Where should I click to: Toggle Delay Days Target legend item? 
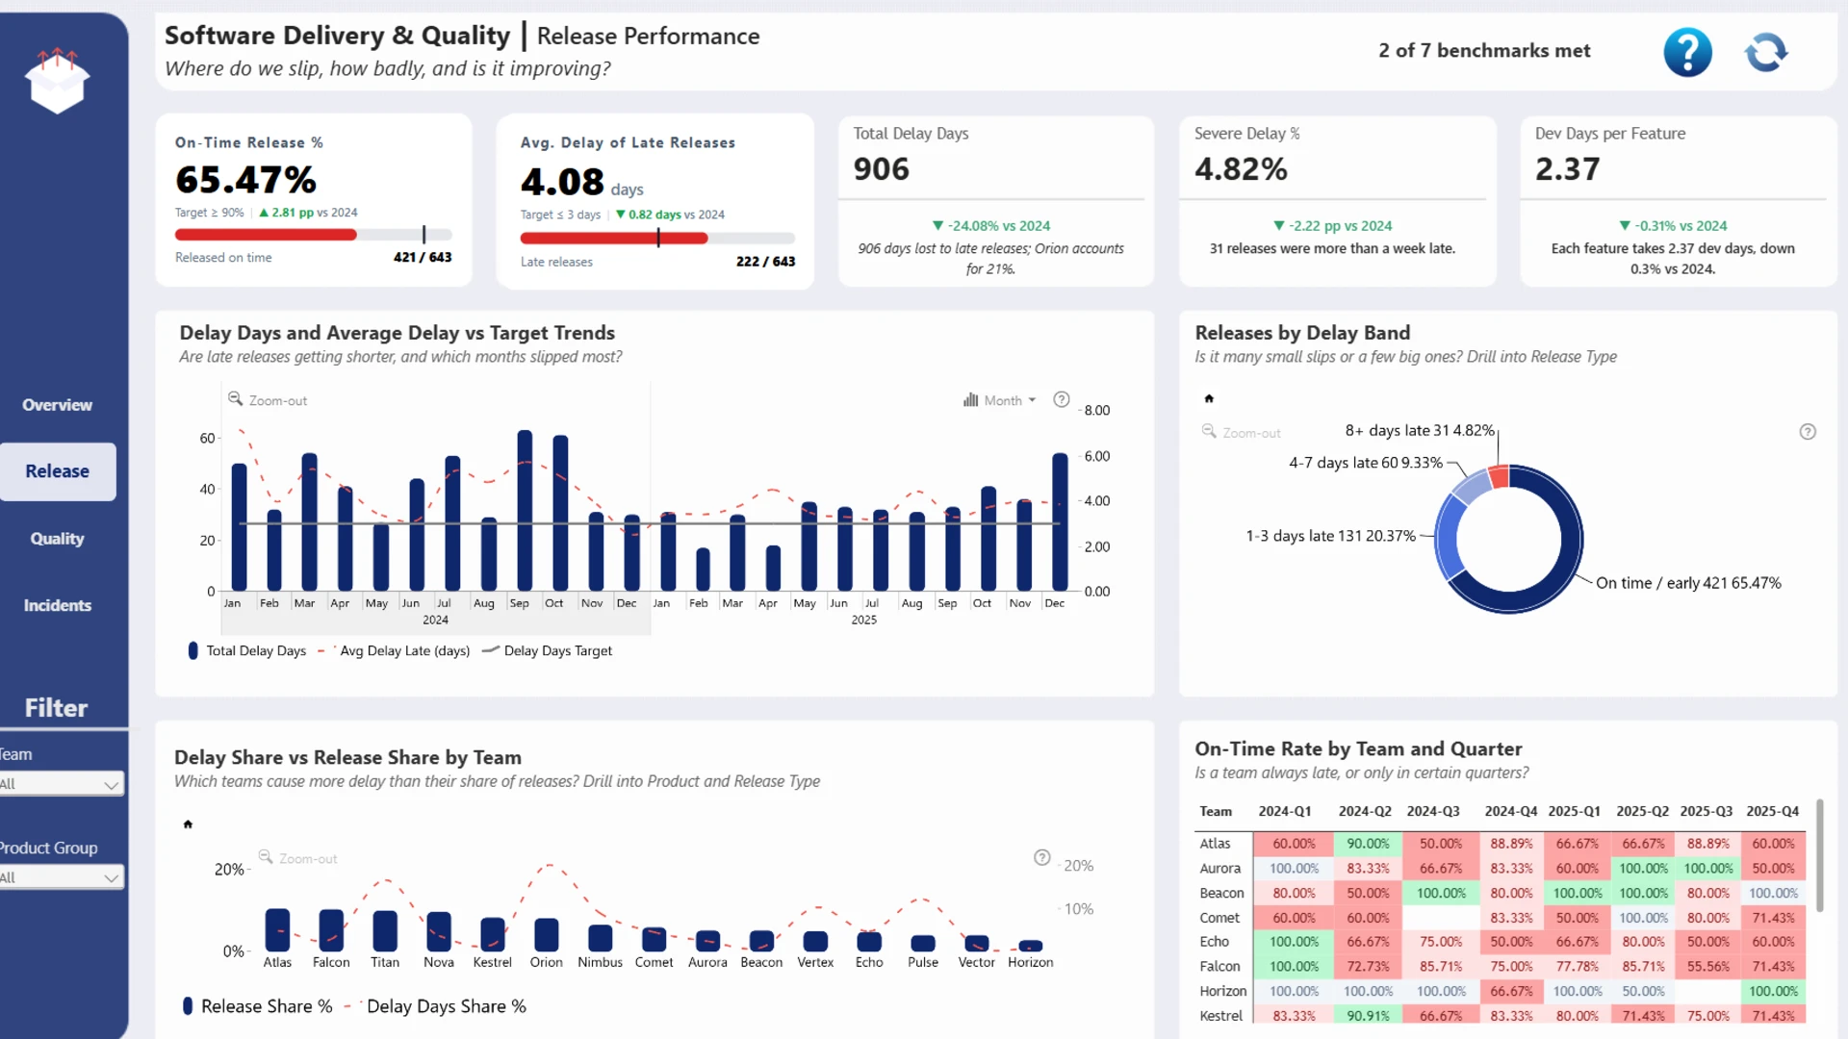(x=547, y=651)
